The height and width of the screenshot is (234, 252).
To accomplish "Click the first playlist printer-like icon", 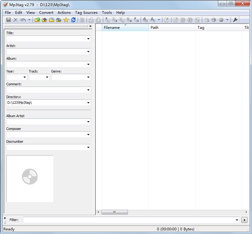I will (91, 20).
